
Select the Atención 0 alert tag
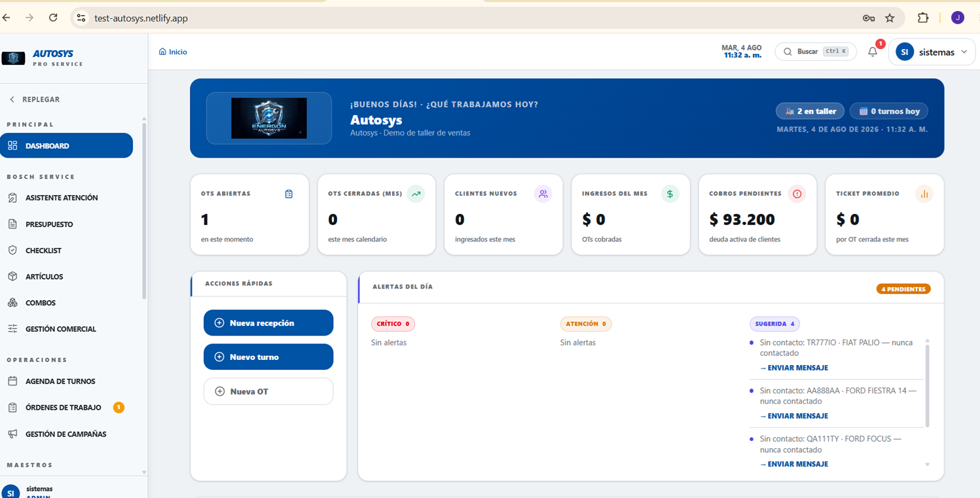(x=586, y=324)
